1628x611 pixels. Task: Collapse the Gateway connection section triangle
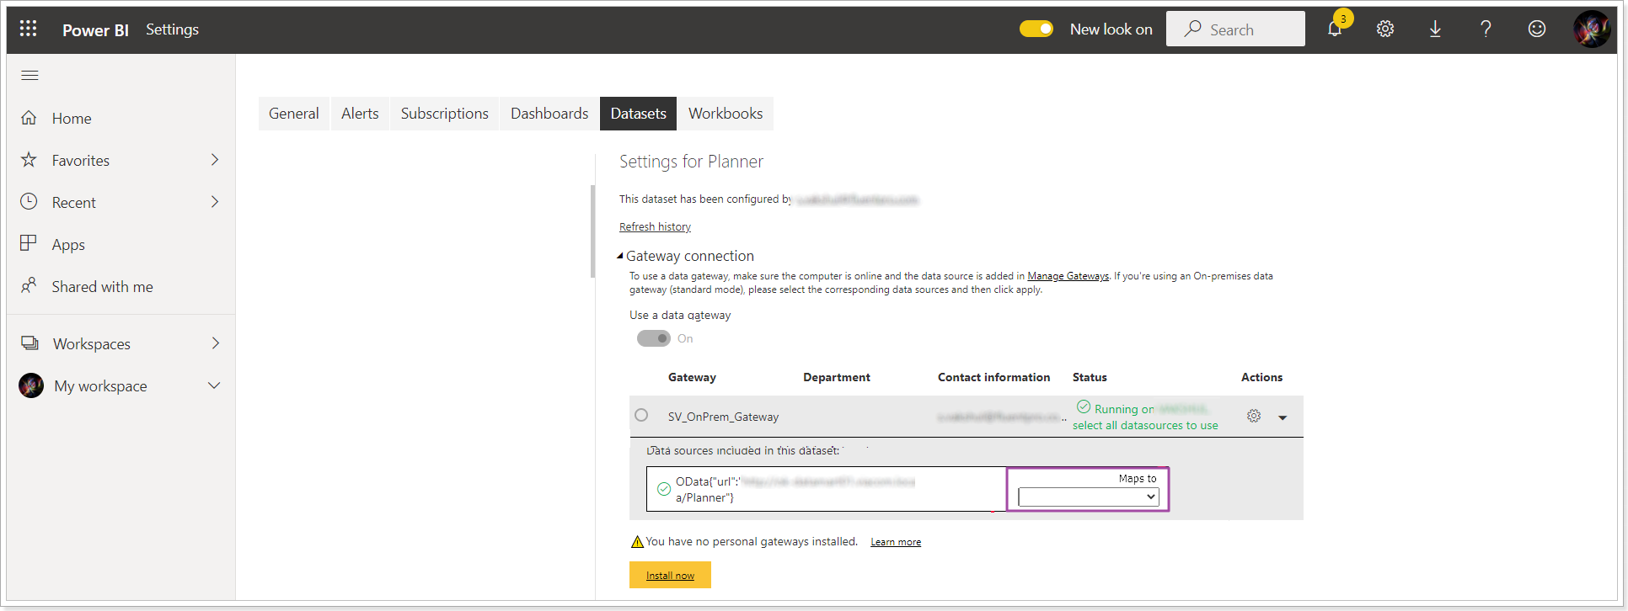click(620, 256)
